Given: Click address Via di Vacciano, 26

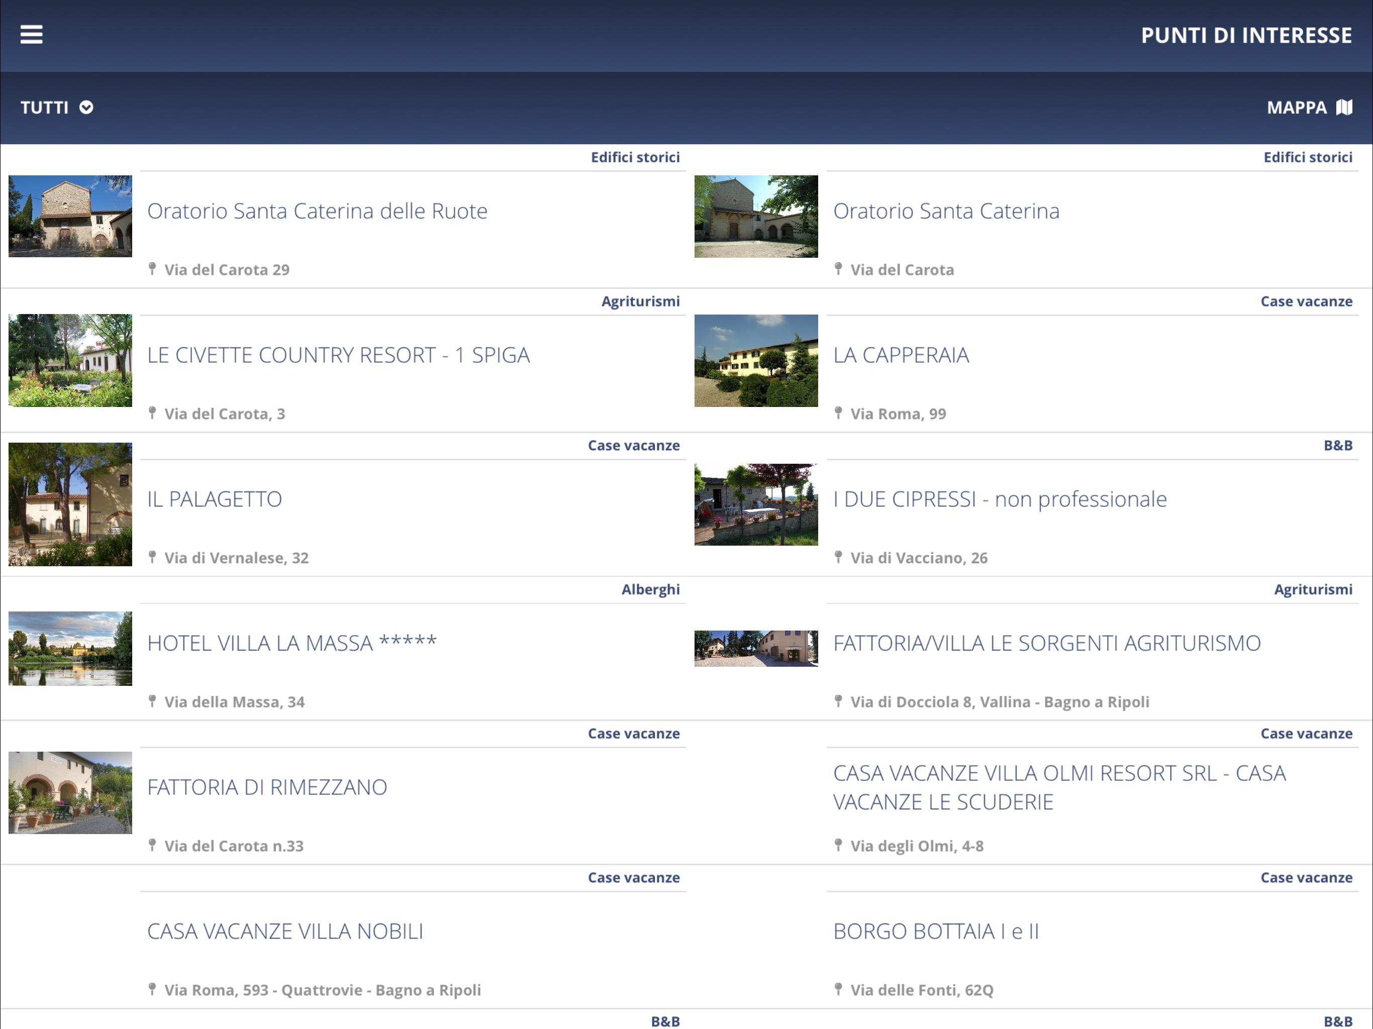Looking at the screenshot, I should (919, 558).
